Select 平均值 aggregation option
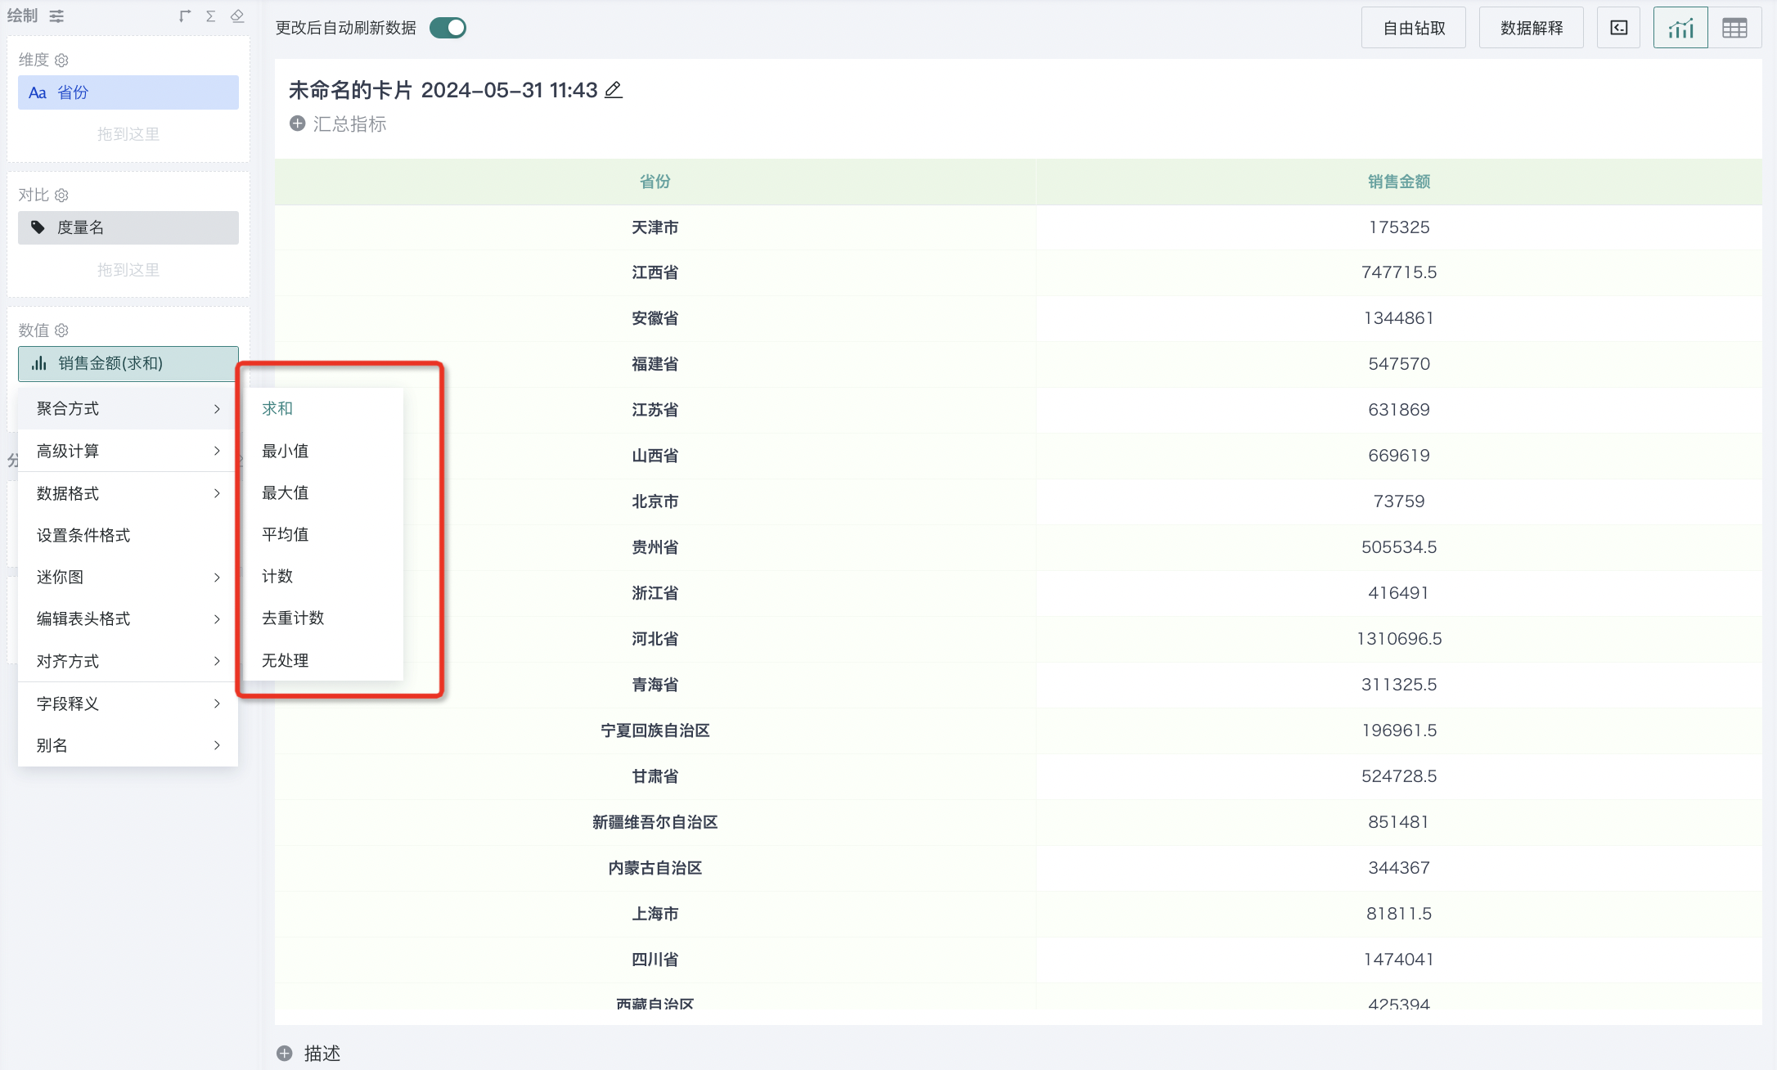Screen dimensions: 1777x1070 [285, 534]
